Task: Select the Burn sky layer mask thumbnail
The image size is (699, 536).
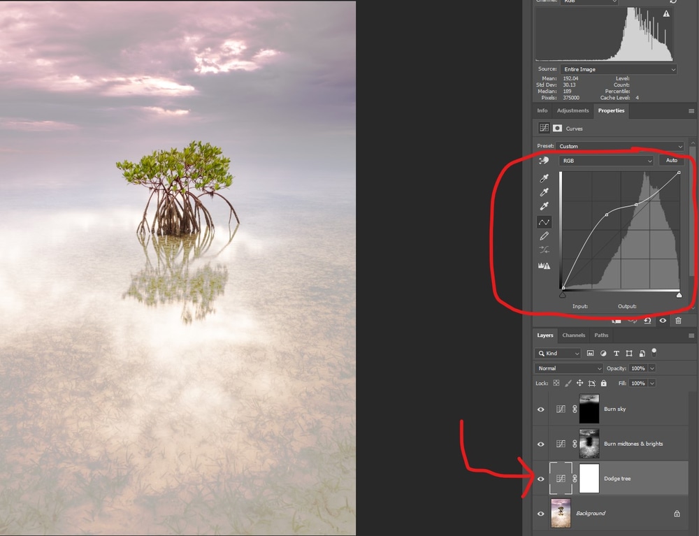Action: pos(589,409)
